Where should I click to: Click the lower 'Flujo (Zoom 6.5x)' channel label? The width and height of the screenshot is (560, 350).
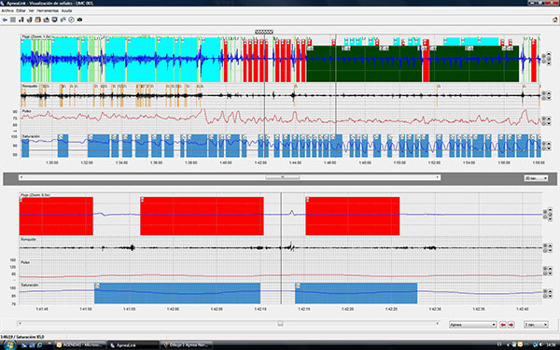pyautogui.click(x=35, y=195)
